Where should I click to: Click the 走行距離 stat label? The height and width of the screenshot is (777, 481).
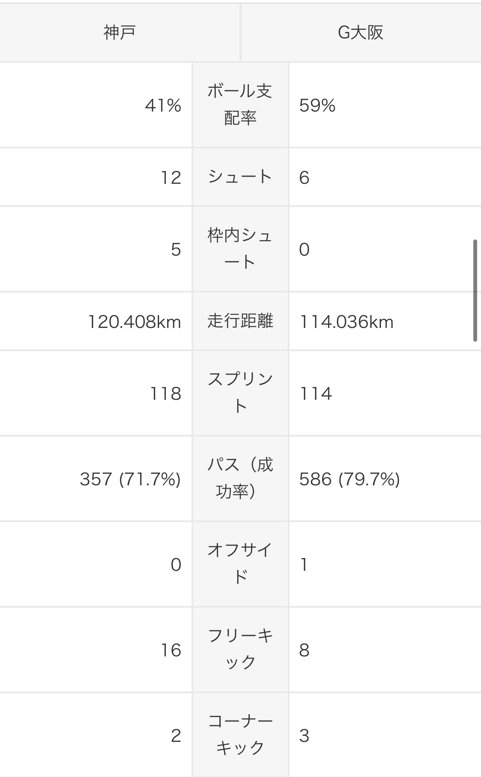click(x=240, y=321)
